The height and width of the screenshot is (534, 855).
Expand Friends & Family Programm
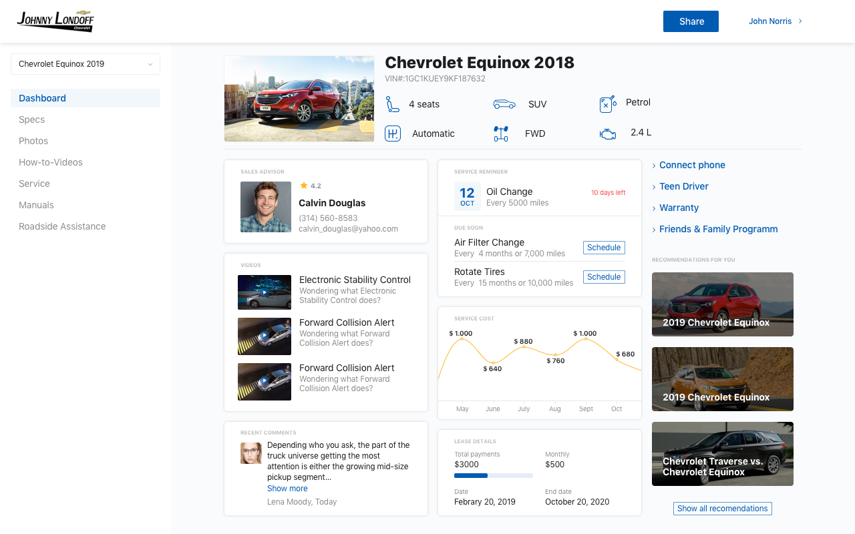click(715, 229)
